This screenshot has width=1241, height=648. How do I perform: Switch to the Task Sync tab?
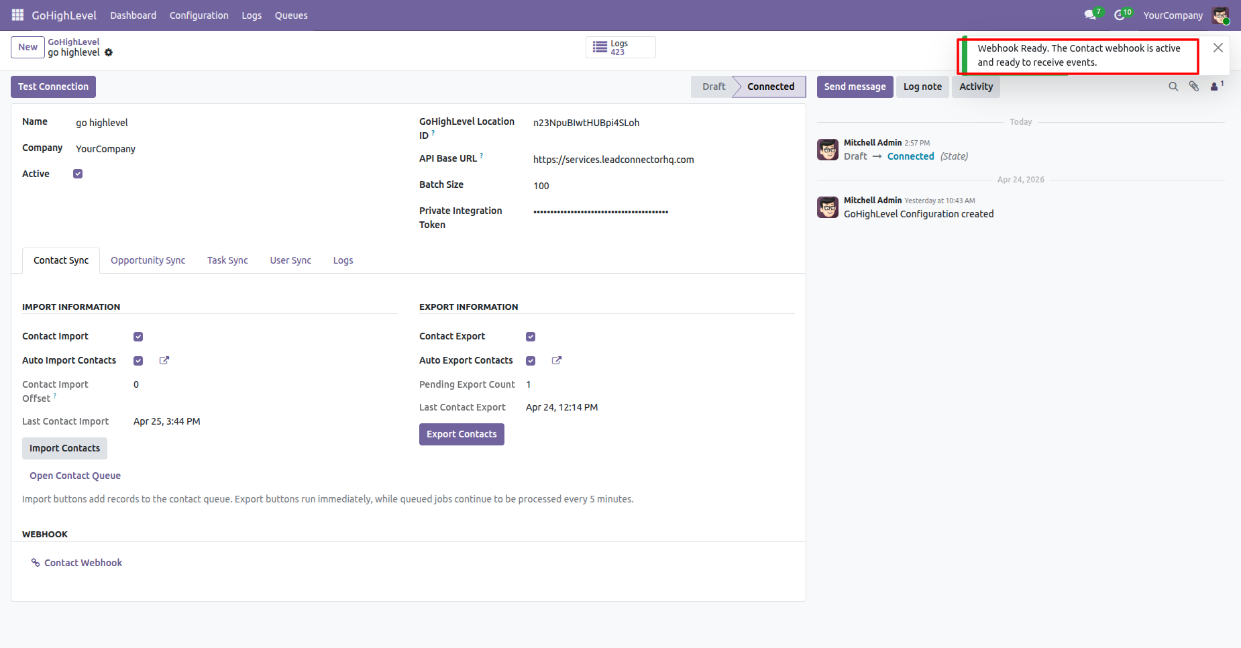click(x=227, y=260)
